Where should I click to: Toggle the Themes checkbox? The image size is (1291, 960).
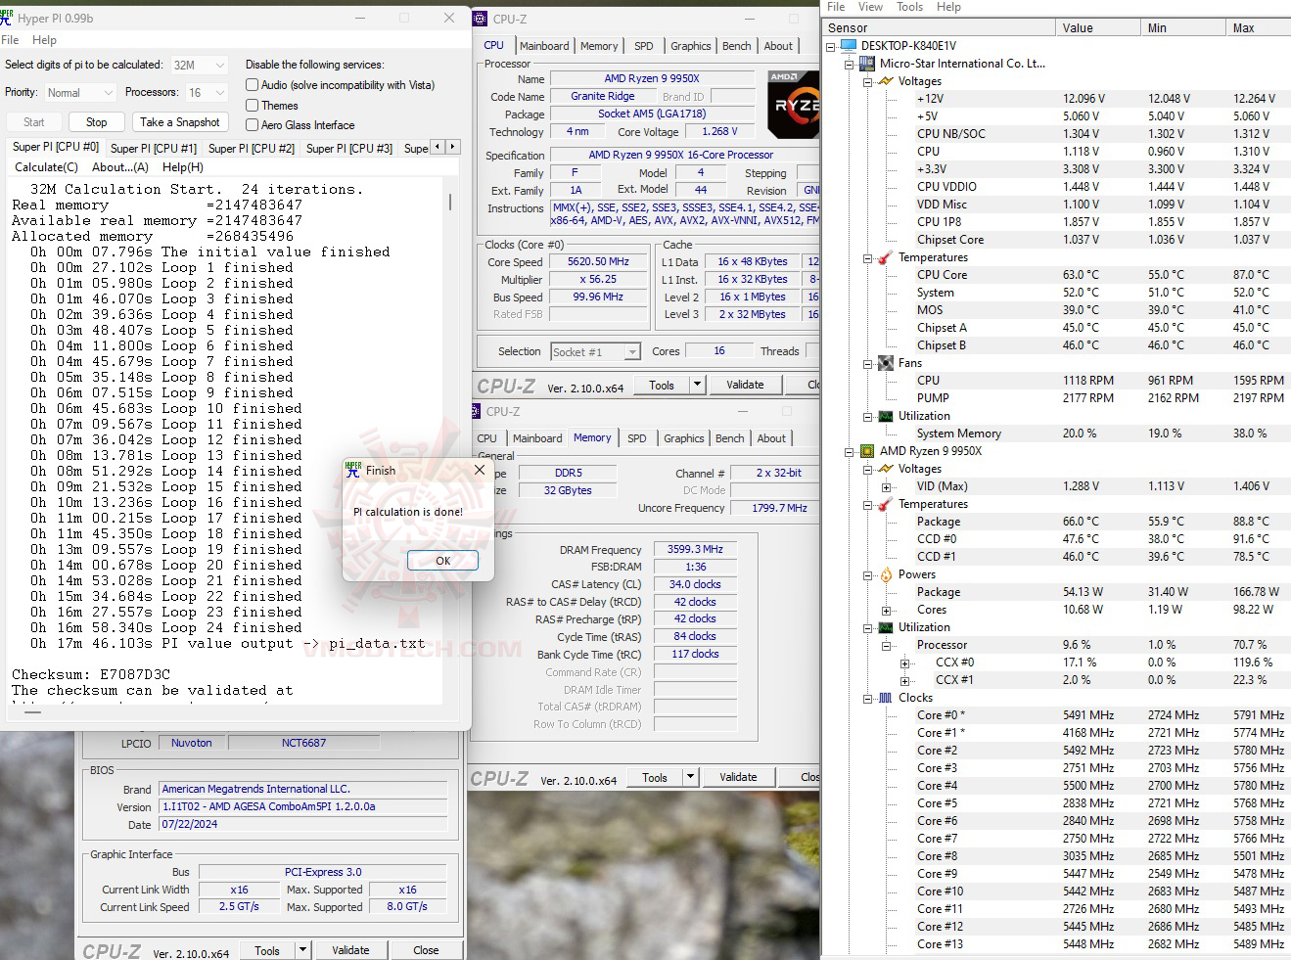tap(253, 106)
